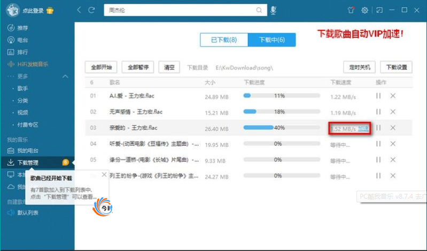Open settings gear icon
The height and width of the screenshot is (251, 427).
point(364,10)
